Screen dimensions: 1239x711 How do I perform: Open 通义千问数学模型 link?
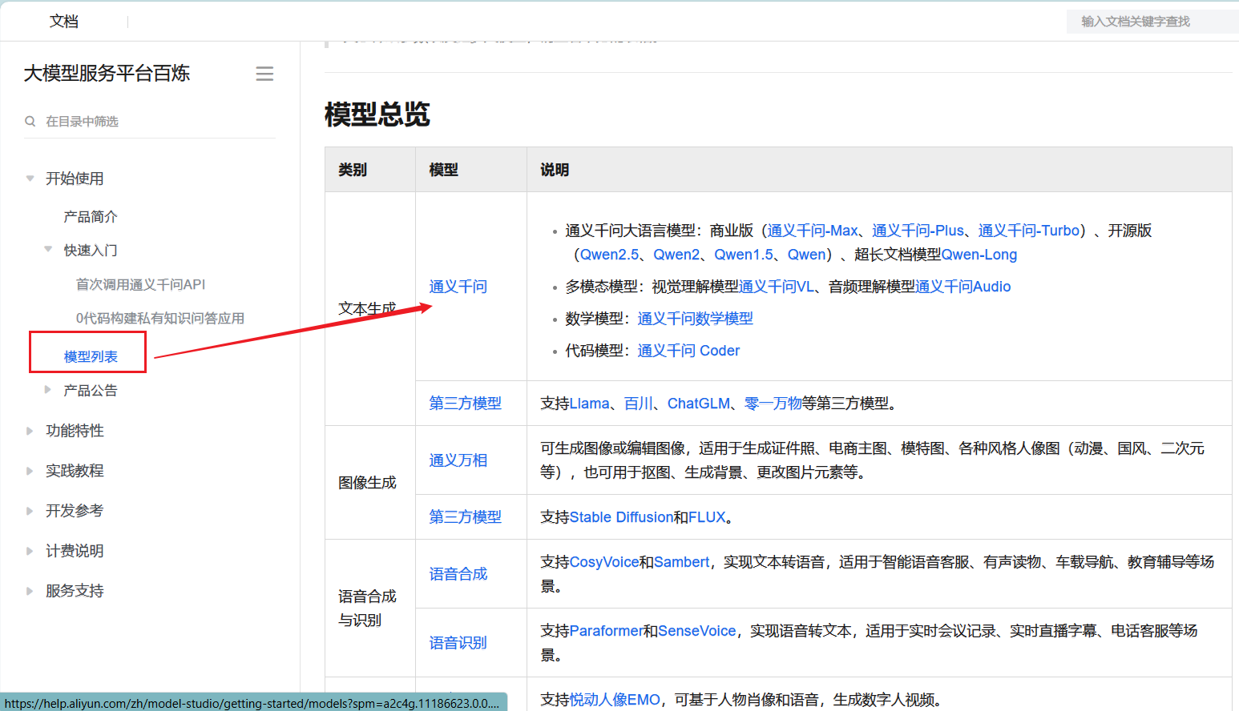[x=696, y=319]
